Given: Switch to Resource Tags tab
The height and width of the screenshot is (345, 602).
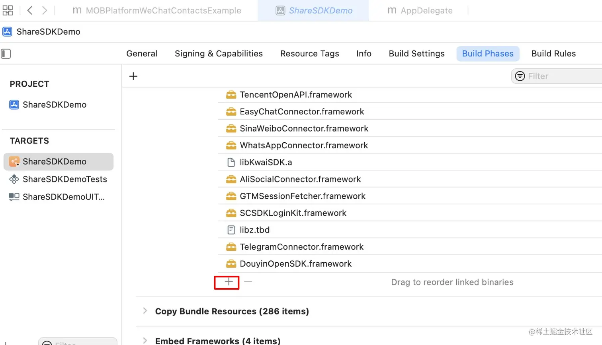Looking at the screenshot, I should point(310,54).
